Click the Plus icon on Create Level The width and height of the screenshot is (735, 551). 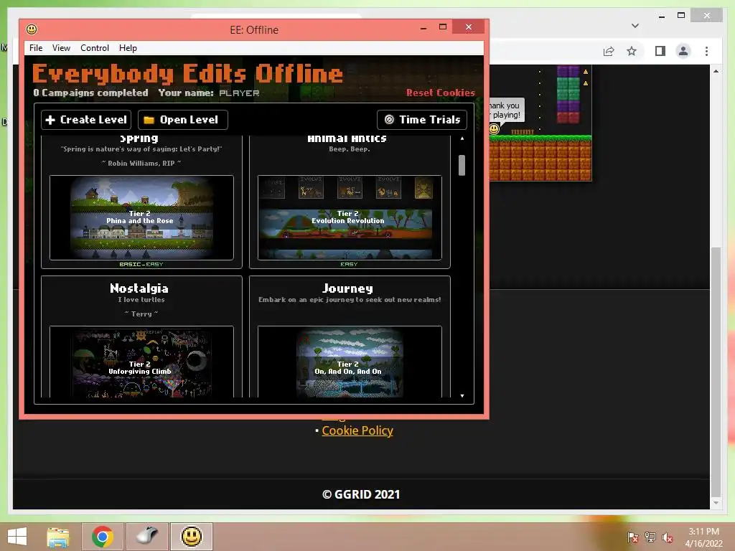point(50,120)
